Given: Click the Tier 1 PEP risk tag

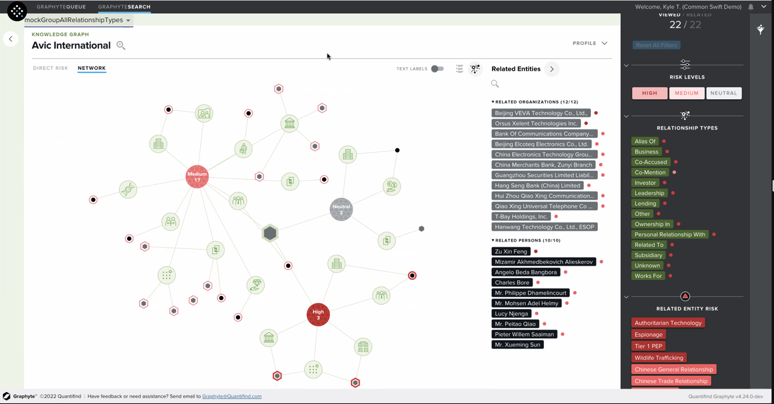Looking at the screenshot, I should (x=648, y=346).
